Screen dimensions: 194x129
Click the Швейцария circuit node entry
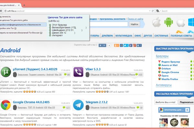click(67, 30)
